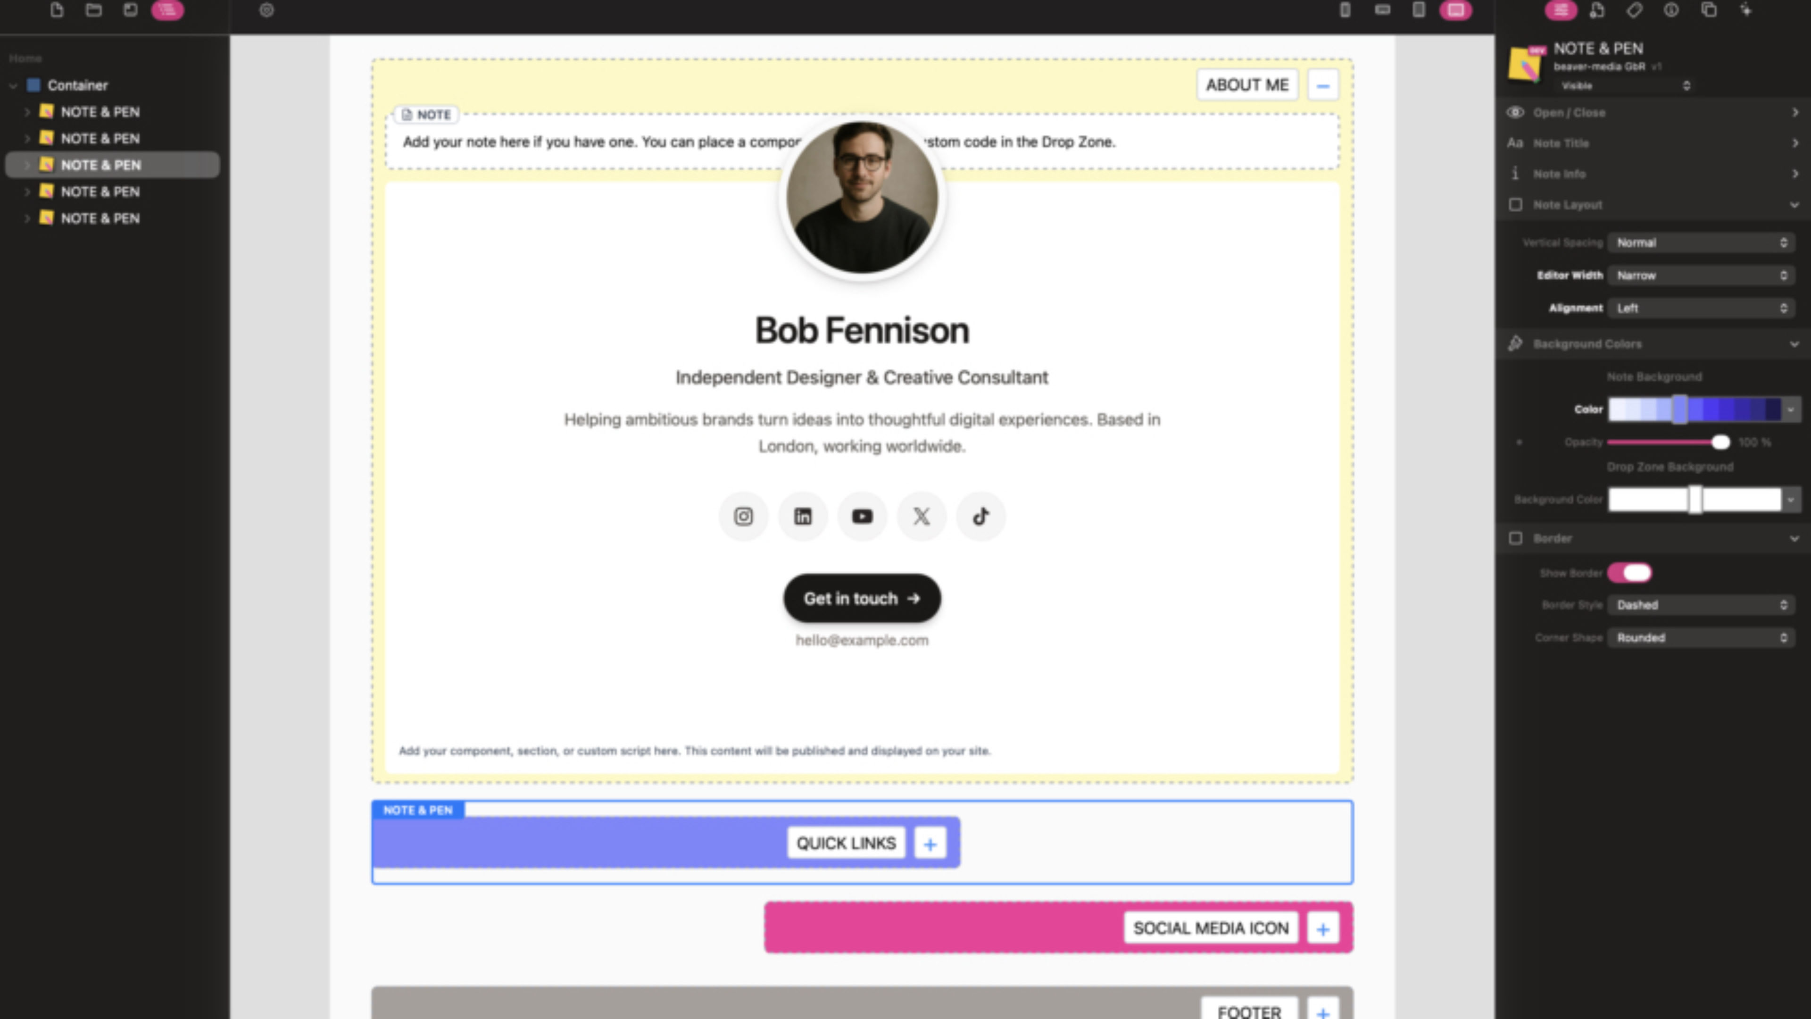
Task: Click the Drop Zone Background Color swatch
Action: pos(1695,499)
